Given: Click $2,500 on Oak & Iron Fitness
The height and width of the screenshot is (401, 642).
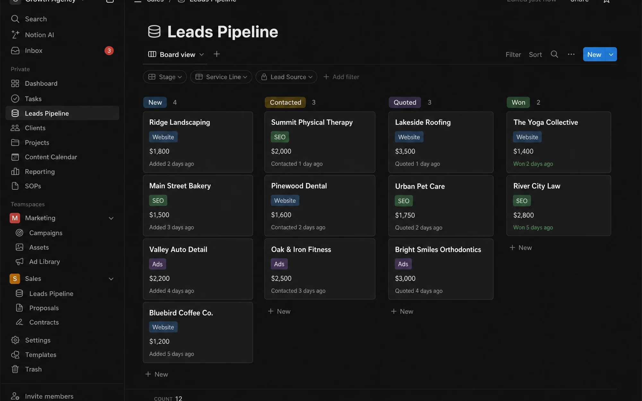Looking at the screenshot, I should click(x=281, y=278).
